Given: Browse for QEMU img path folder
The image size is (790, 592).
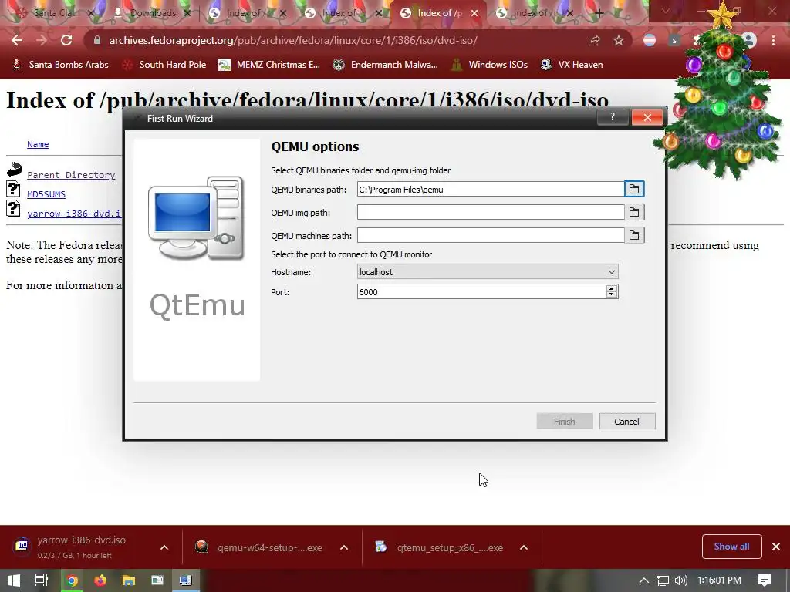Looking at the screenshot, I should coord(634,213).
